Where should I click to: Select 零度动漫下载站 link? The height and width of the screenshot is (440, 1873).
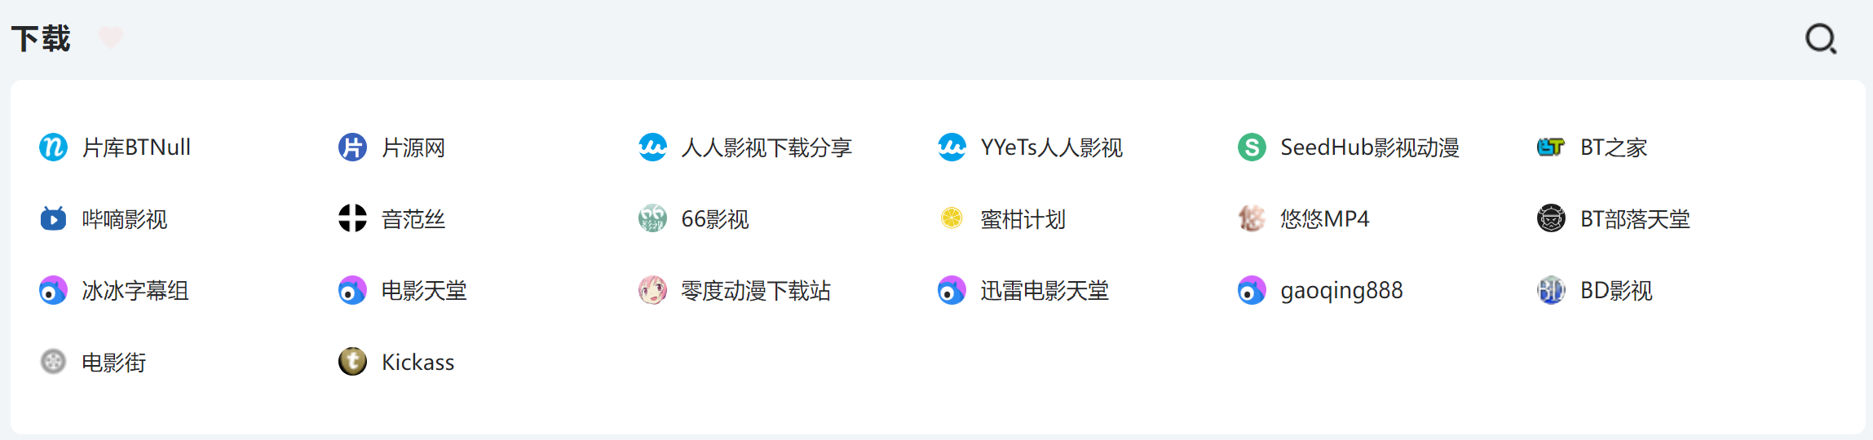(755, 291)
